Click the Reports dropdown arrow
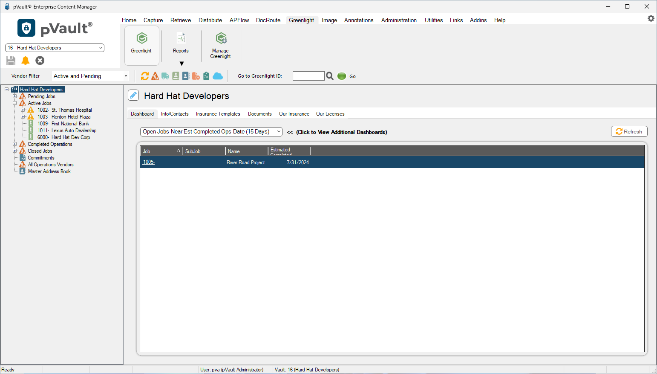657x374 pixels. coord(182,64)
